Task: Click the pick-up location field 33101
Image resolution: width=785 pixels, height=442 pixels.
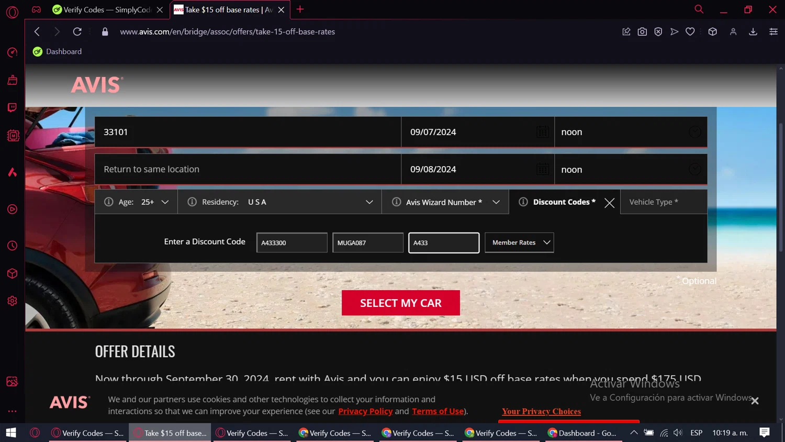Action: 248,132
